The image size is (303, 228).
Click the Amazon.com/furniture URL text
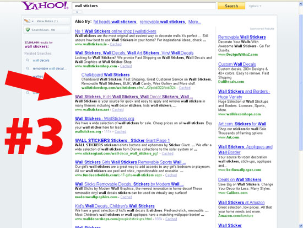236,216
